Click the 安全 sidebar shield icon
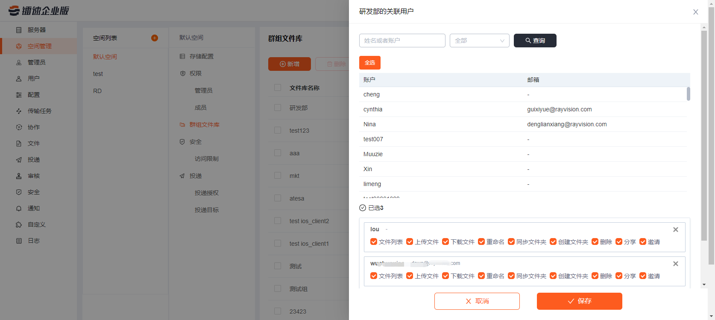This screenshot has width=715, height=320. pyautogui.click(x=19, y=192)
